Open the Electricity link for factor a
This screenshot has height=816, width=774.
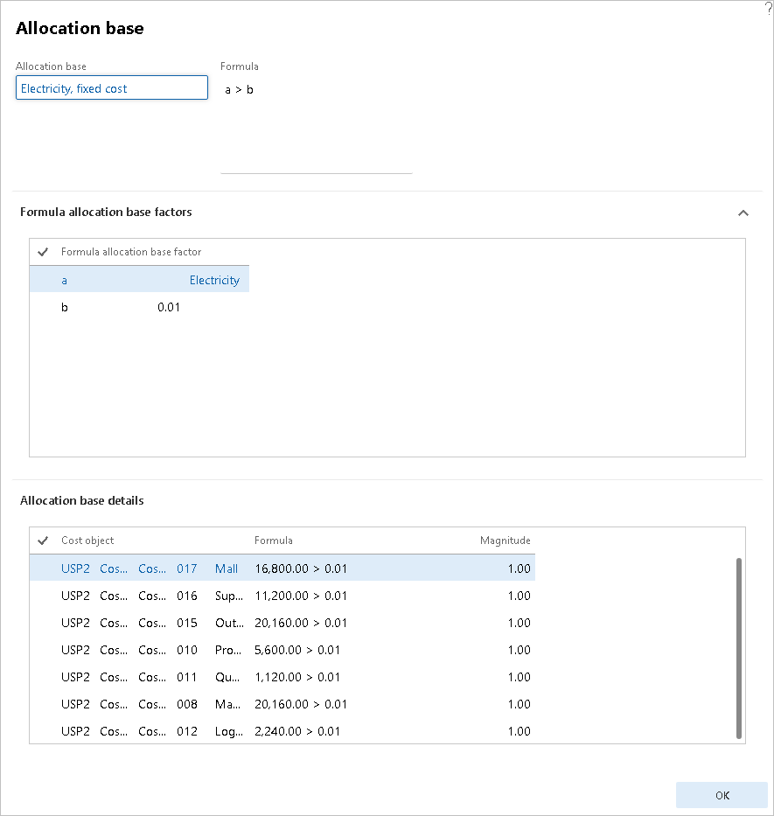[x=214, y=279]
